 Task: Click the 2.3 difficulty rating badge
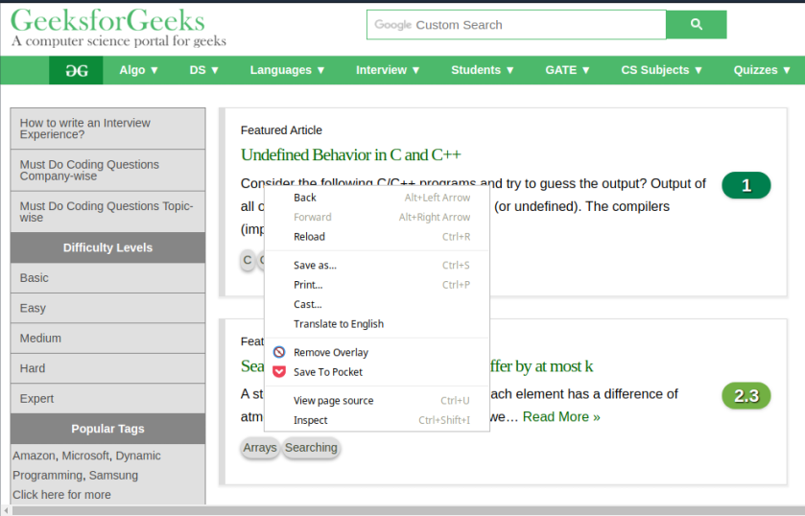tap(746, 396)
